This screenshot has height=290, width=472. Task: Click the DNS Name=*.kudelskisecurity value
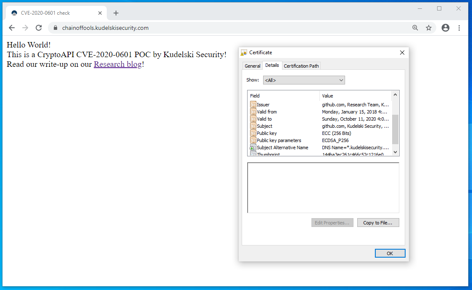pos(355,148)
